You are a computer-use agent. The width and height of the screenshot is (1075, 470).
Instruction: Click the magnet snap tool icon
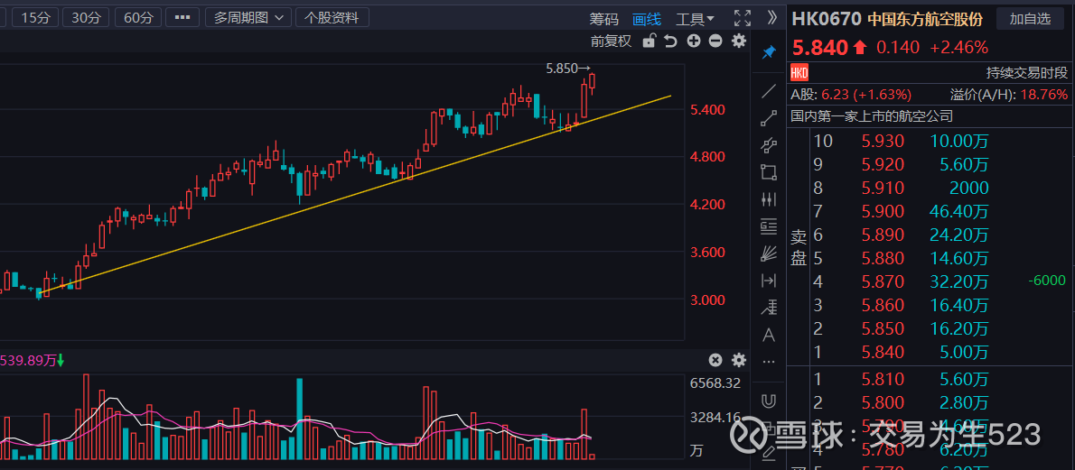(769, 400)
